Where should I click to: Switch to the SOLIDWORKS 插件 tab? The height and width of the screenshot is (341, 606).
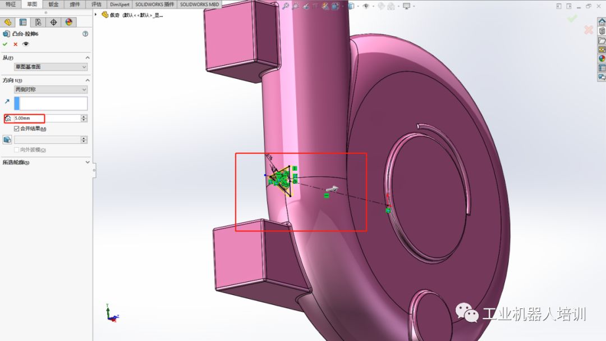(155, 4)
